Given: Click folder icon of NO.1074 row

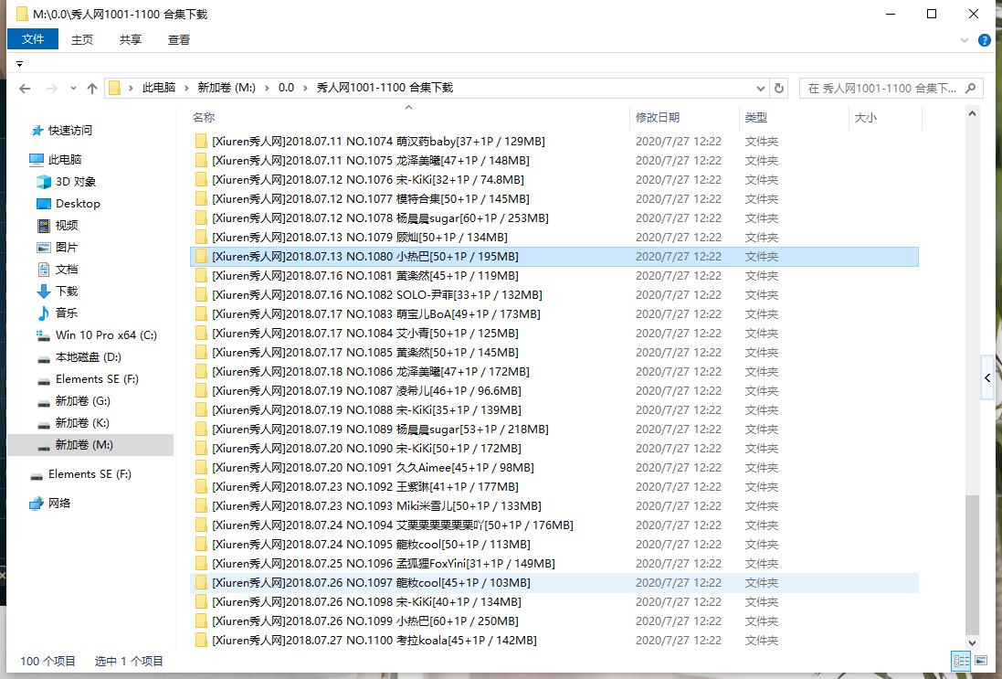Looking at the screenshot, I should coord(201,142).
